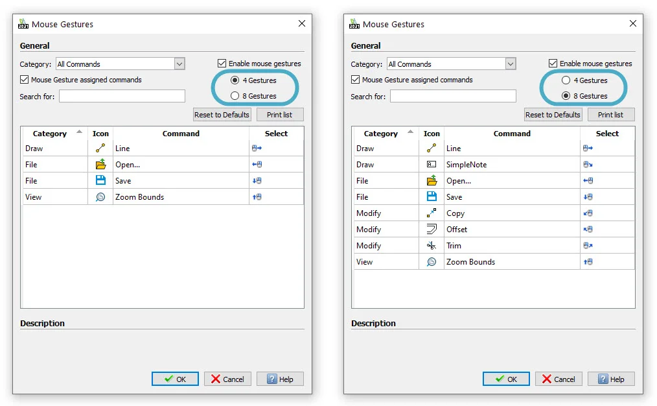Click the Trim scissors icon
Screen dimensions: 657x406
(432, 246)
